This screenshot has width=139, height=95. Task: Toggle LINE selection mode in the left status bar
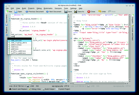pos(32,86)
